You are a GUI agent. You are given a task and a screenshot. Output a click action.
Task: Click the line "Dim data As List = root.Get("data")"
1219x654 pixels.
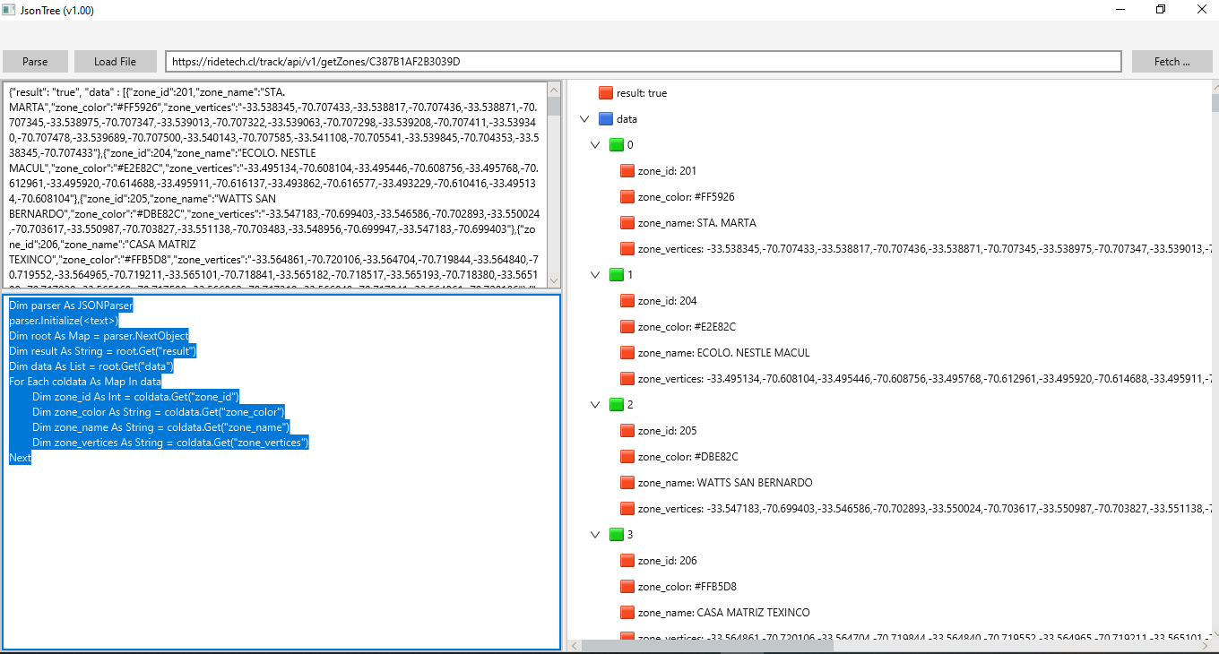(x=91, y=366)
